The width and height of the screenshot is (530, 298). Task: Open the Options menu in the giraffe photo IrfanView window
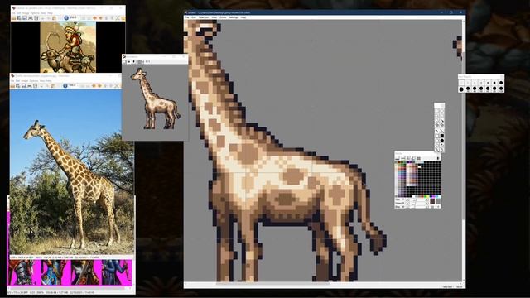tap(34, 81)
